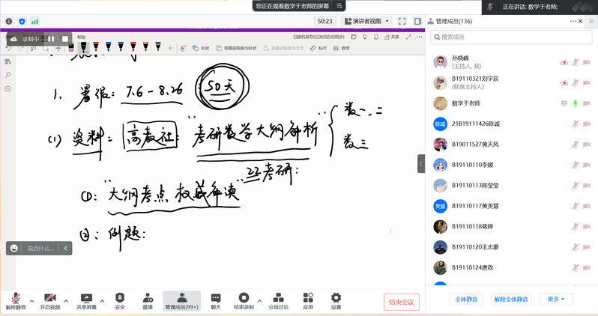Open the 安全 security shield icon
Image resolution: width=598 pixels, height=316 pixels.
pos(120,298)
